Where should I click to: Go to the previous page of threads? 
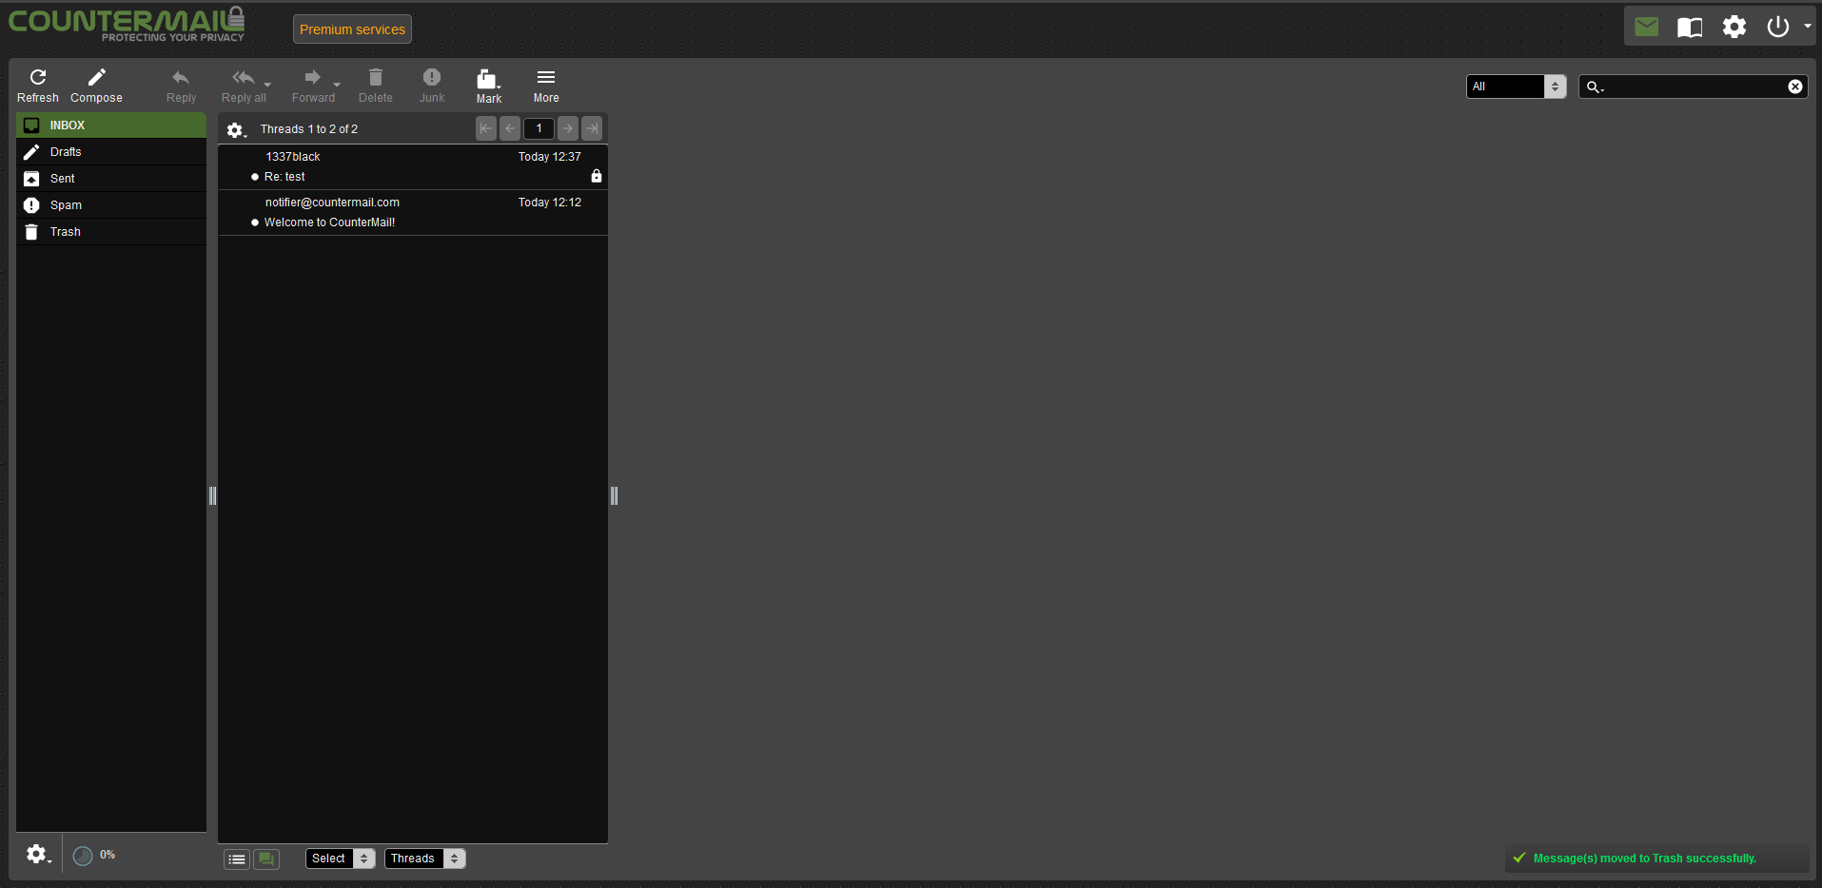click(x=510, y=128)
